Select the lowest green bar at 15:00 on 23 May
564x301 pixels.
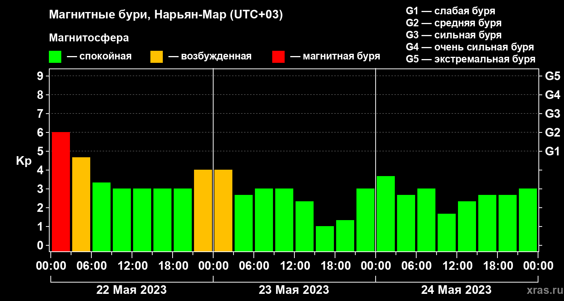pos(324,239)
